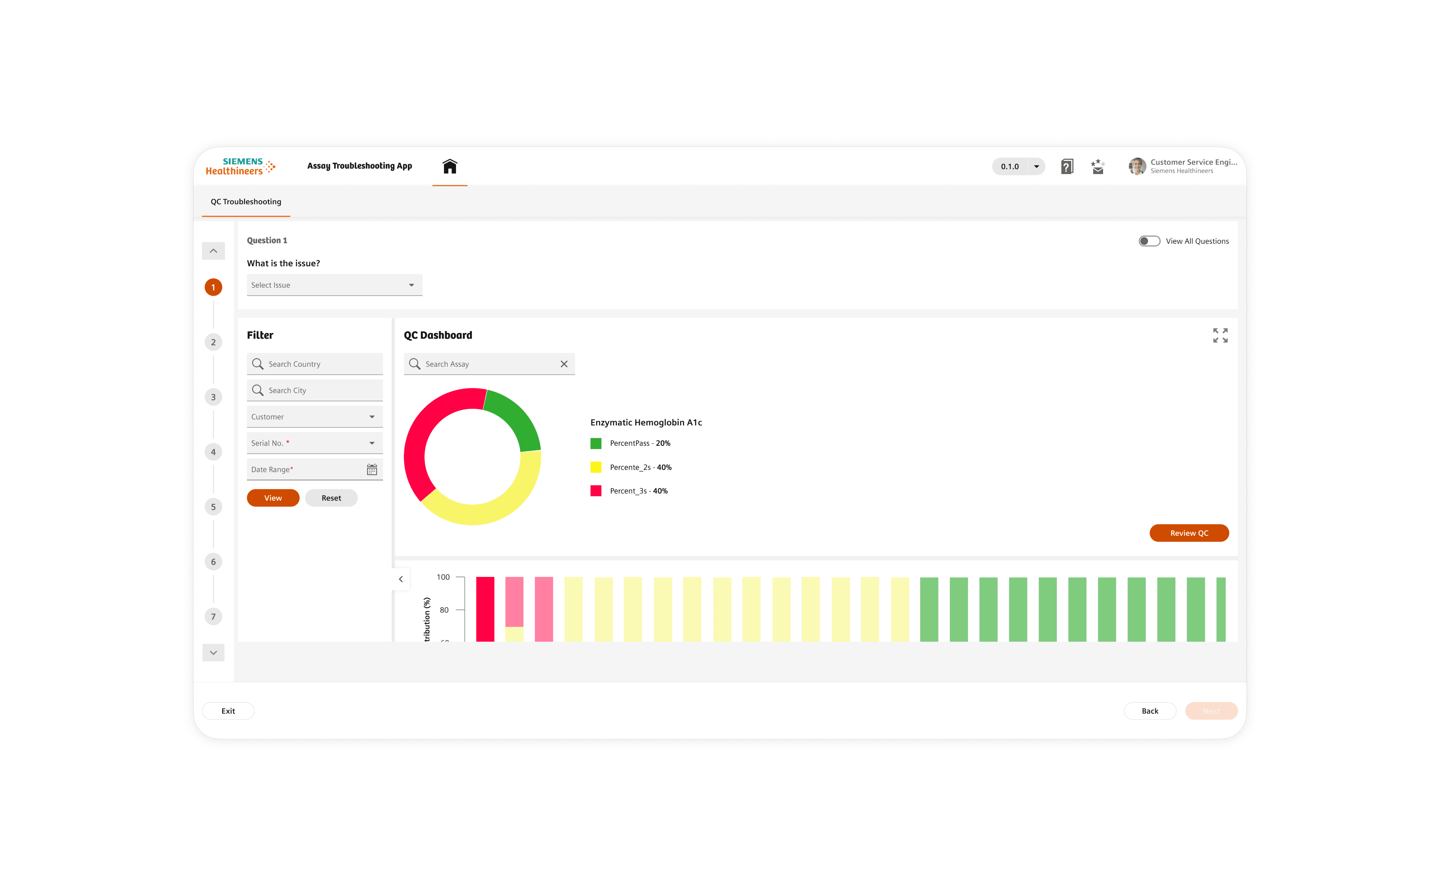1440x886 pixels.
Task: Go to question step 3
Action: (213, 397)
